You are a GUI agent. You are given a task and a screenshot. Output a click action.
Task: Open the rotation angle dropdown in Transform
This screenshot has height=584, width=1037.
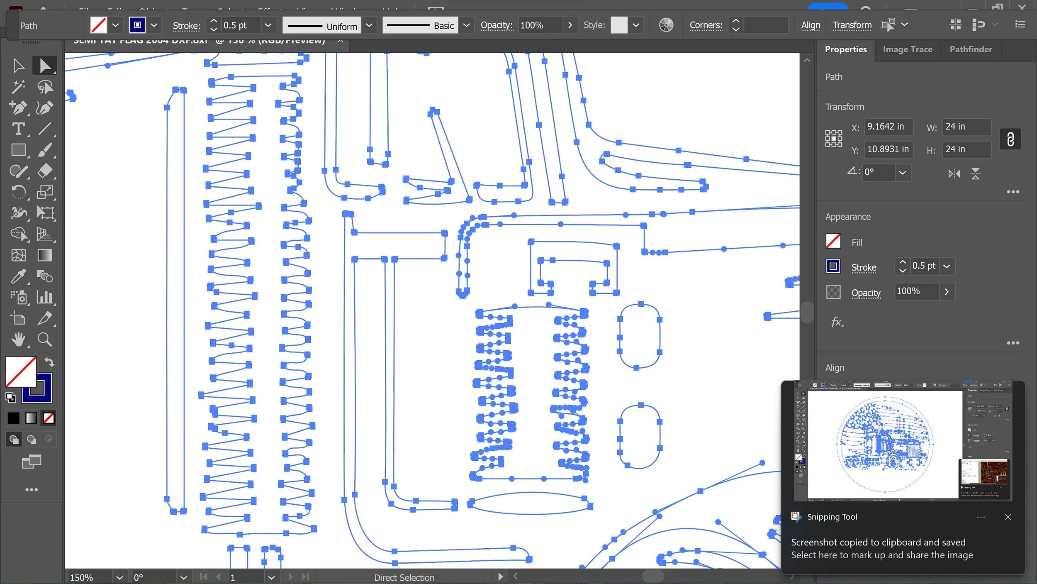coord(903,173)
